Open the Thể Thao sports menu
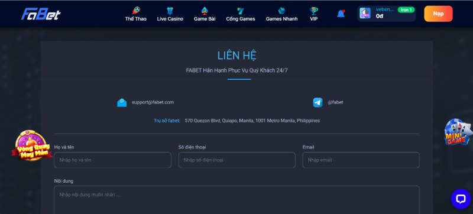Image resolution: width=473 pixels, height=214 pixels. [x=136, y=14]
